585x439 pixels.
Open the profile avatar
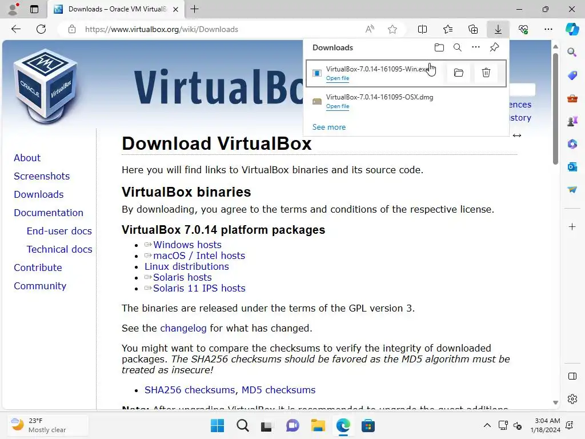coord(14,9)
